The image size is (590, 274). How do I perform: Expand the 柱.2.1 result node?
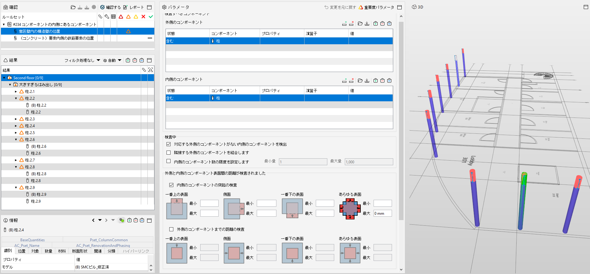pyautogui.click(x=16, y=92)
